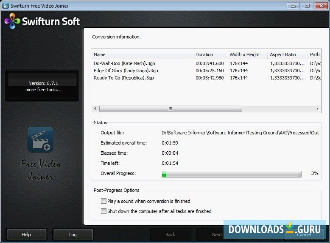Click the Aspect Ratio column header

(288, 55)
